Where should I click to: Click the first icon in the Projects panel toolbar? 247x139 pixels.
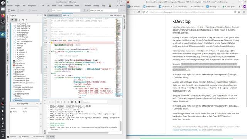click(12, 20)
